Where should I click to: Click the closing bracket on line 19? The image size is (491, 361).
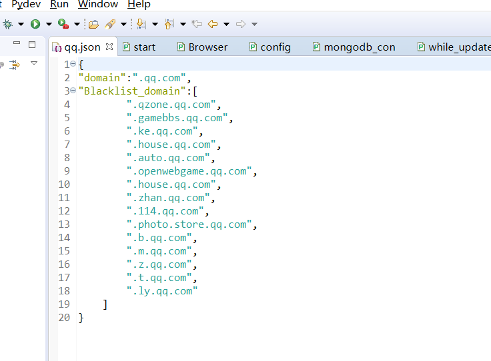click(105, 304)
